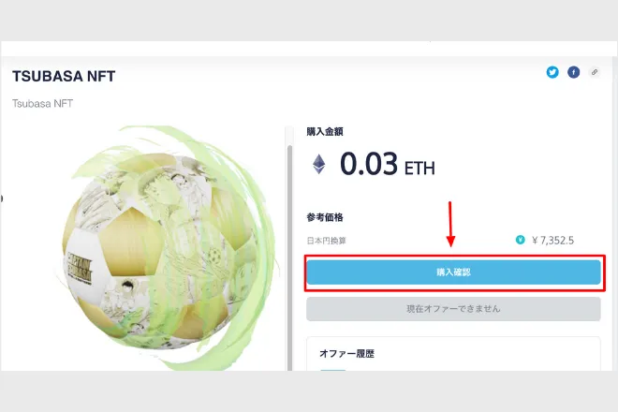Click the grey 現在オファーできません button
Image resolution: width=618 pixels, height=412 pixels.
(453, 309)
